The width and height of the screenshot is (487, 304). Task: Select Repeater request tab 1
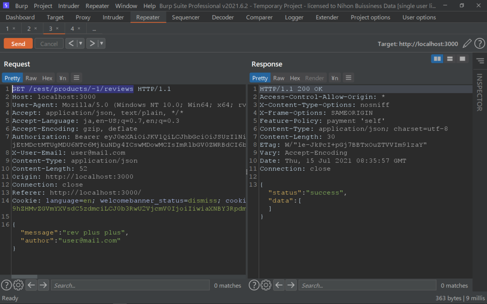pos(7,29)
